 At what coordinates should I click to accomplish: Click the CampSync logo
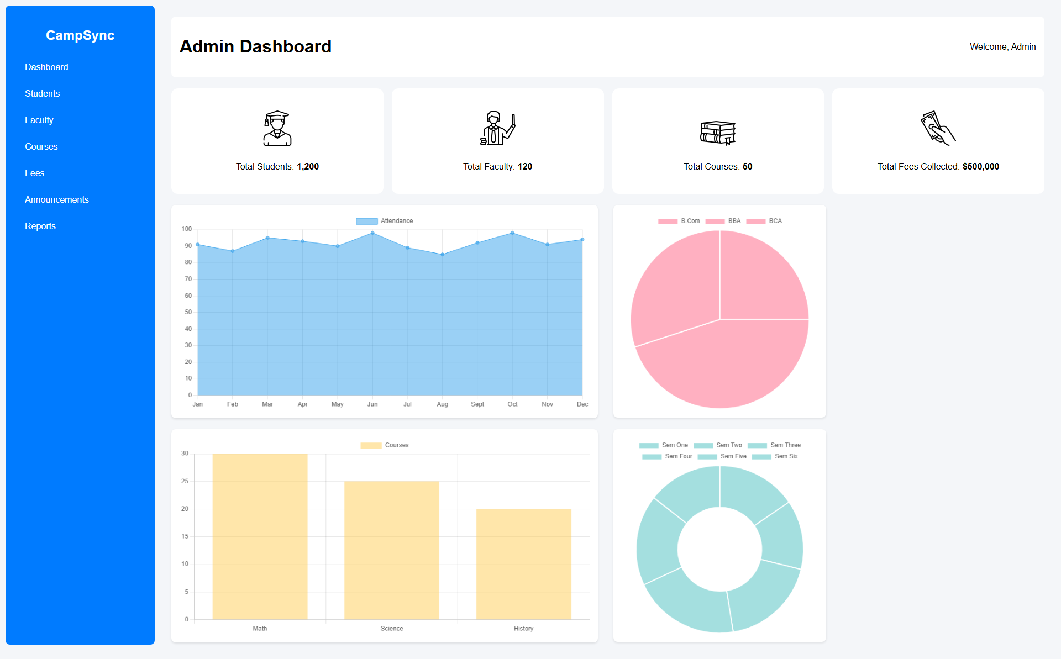tap(80, 35)
